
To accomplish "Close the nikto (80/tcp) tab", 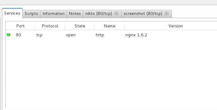I will (117, 13).
